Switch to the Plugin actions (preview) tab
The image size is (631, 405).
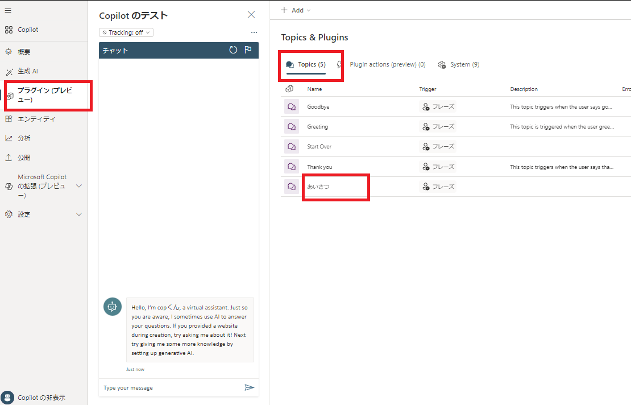tap(387, 64)
